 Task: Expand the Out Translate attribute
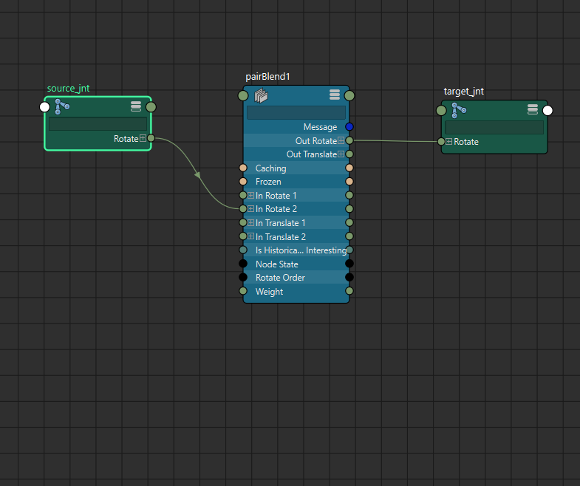[341, 154]
